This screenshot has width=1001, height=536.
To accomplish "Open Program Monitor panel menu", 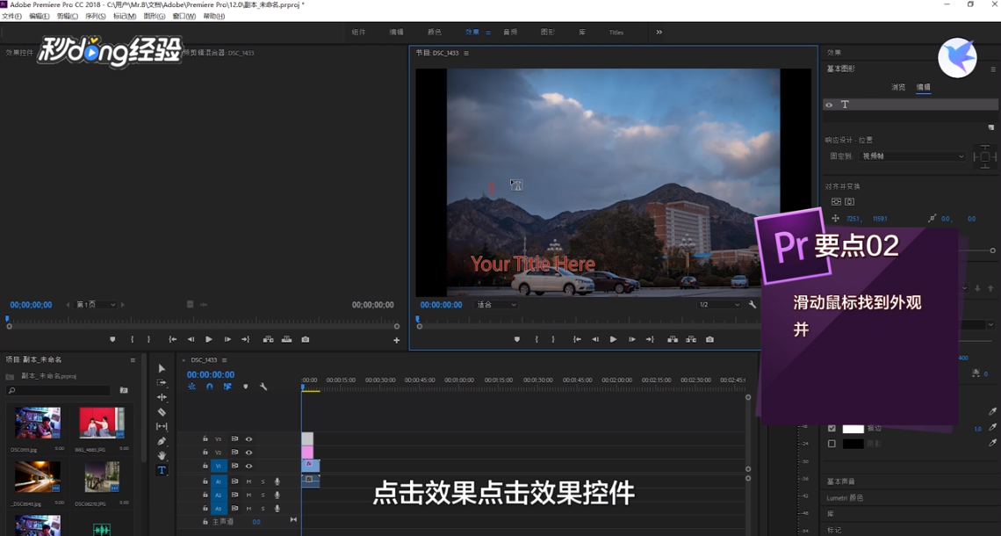I will point(466,53).
